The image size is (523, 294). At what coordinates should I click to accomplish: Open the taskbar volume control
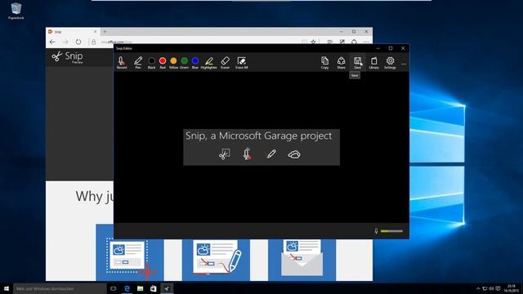pyautogui.click(x=491, y=288)
